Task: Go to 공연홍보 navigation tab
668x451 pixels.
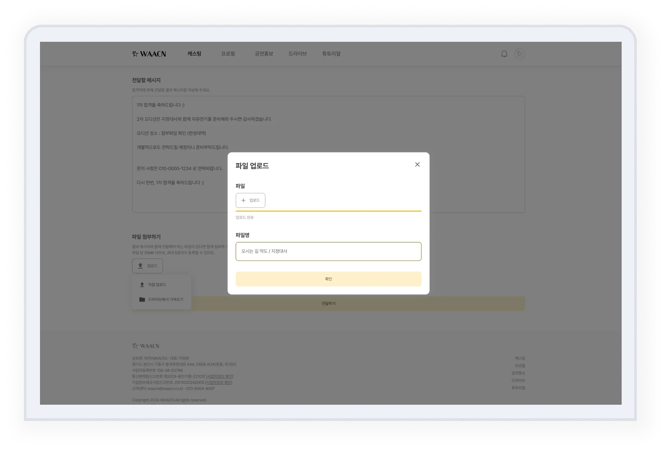Action: (x=264, y=54)
